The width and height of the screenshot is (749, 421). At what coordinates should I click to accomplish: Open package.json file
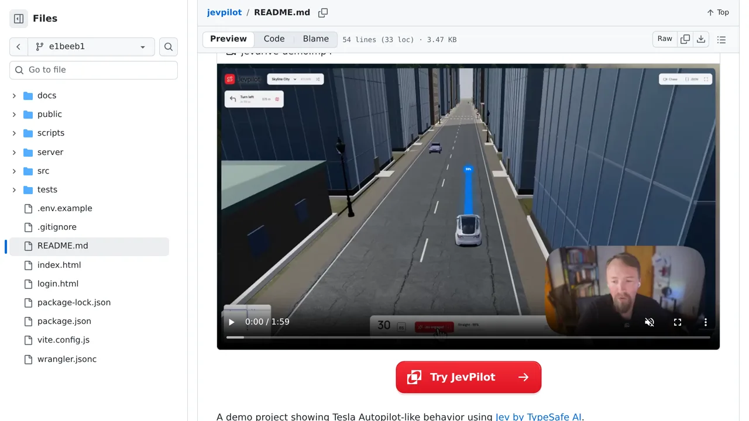pos(64,321)
